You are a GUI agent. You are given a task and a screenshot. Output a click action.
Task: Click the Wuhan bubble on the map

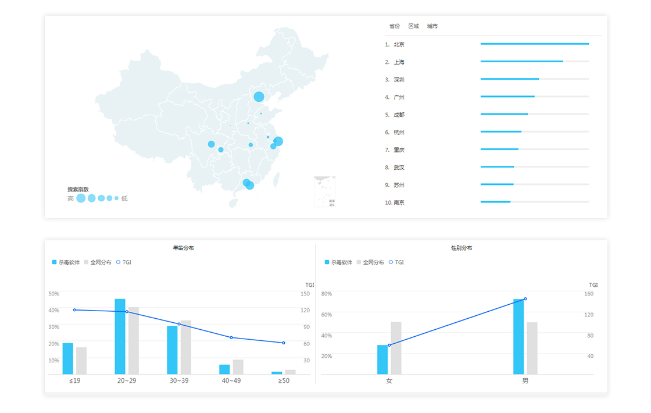click(251, 145)
